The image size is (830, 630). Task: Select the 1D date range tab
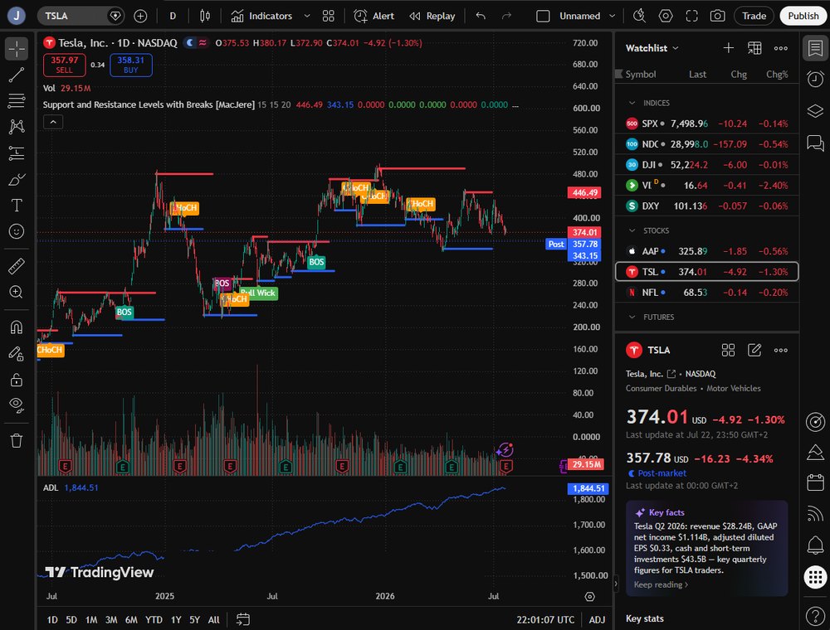[51, 620]
